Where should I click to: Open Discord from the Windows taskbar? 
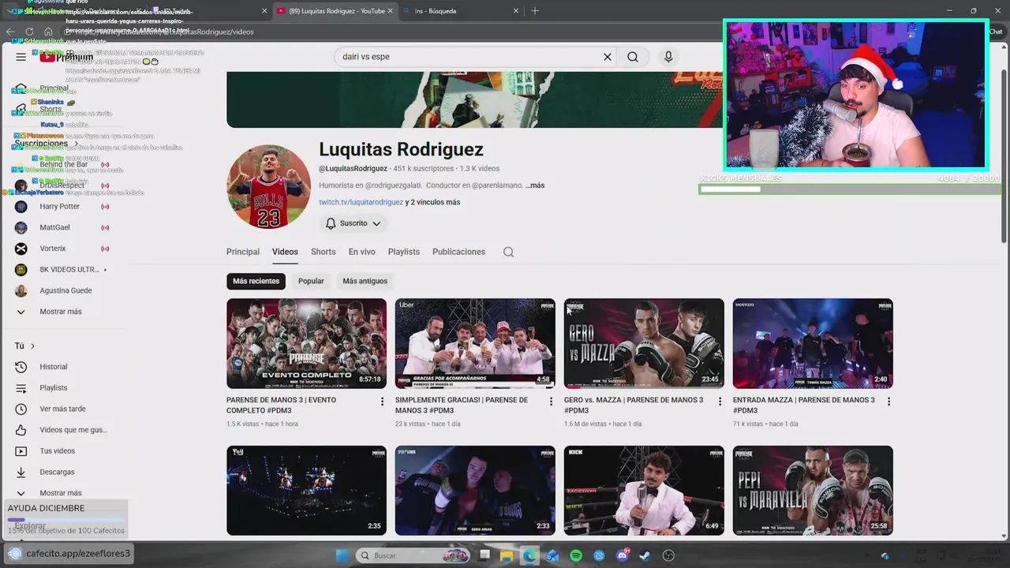coord(623,555)
